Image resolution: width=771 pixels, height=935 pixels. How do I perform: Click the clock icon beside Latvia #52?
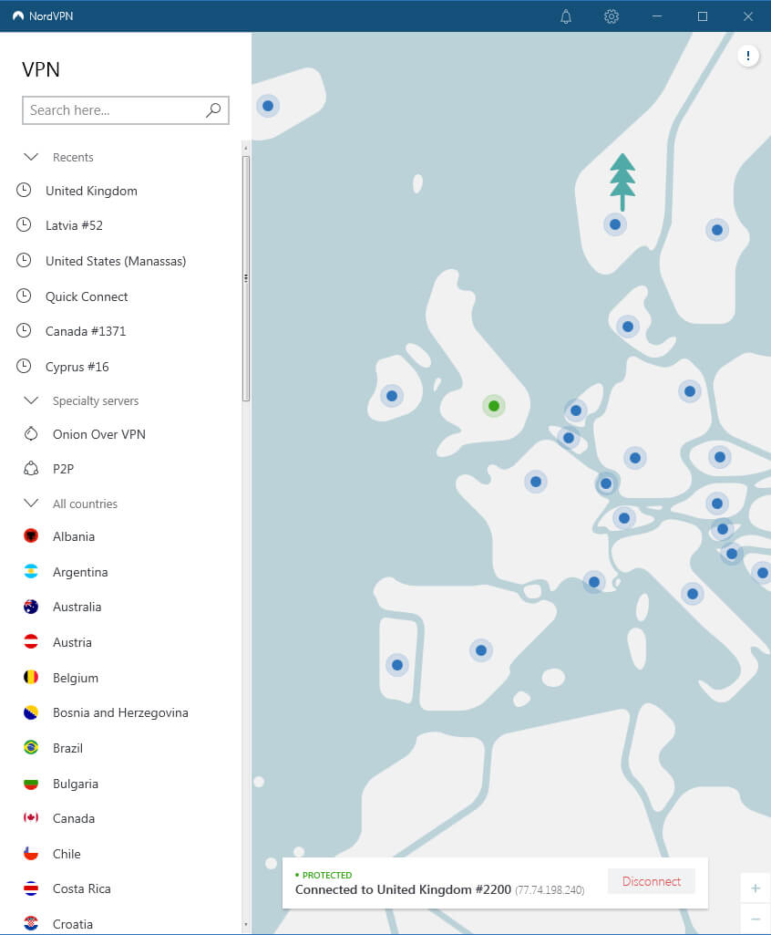[x=24, y=225]
